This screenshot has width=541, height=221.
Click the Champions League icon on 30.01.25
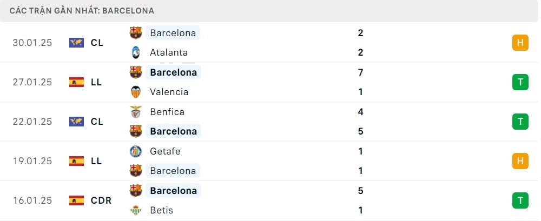pyautogui.click(x=76, y=43)
